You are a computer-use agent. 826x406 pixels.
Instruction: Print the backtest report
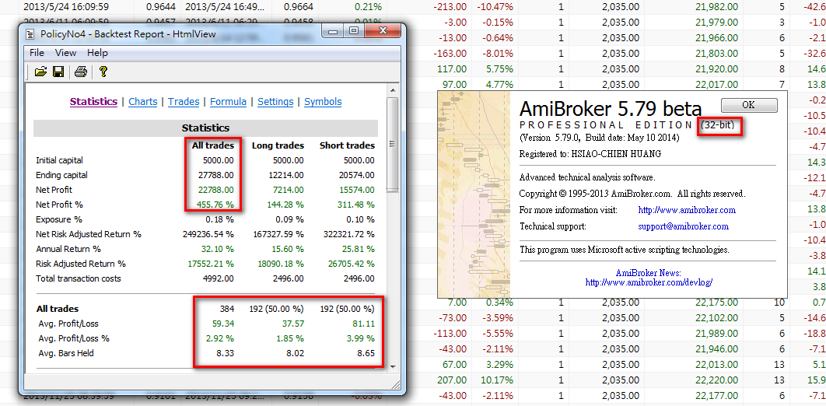pyautogui.click(x=80, y=72)
